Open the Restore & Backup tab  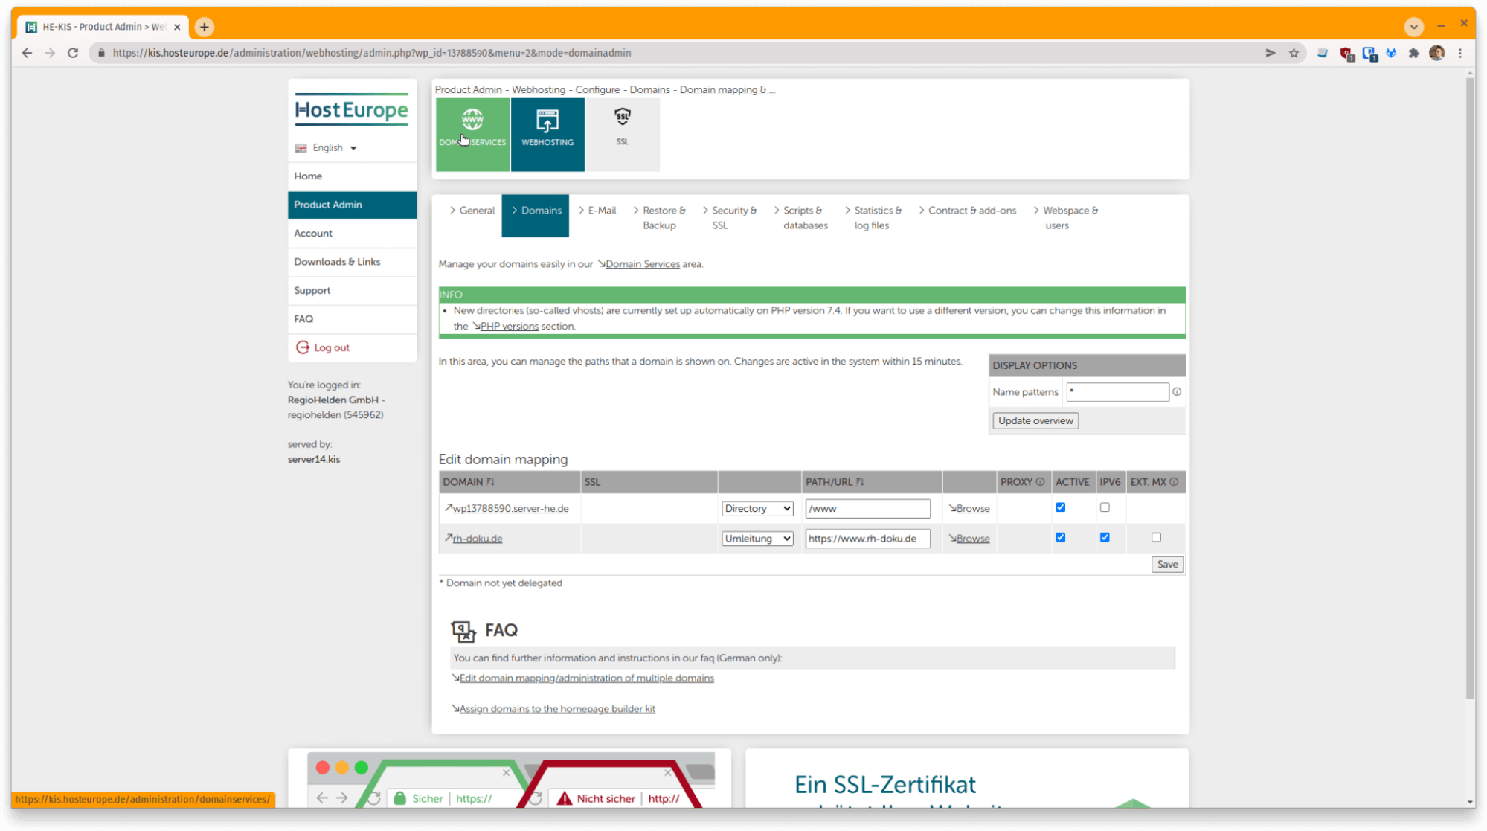pos(659,218)
